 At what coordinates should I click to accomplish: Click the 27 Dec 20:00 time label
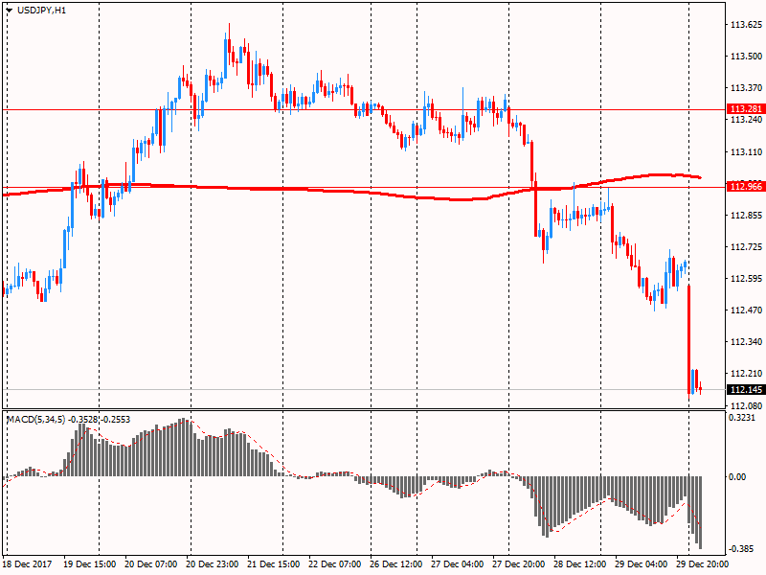tap(518, 564)
